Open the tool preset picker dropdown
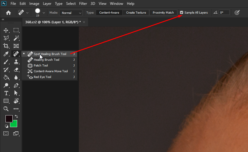The height and width of the screenshot is (152, 248). point(27,13)
